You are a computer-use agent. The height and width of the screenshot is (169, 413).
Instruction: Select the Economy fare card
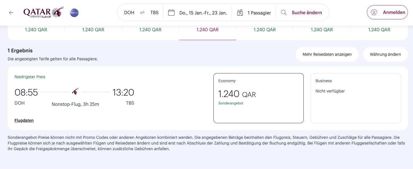(x=258, y=98)
